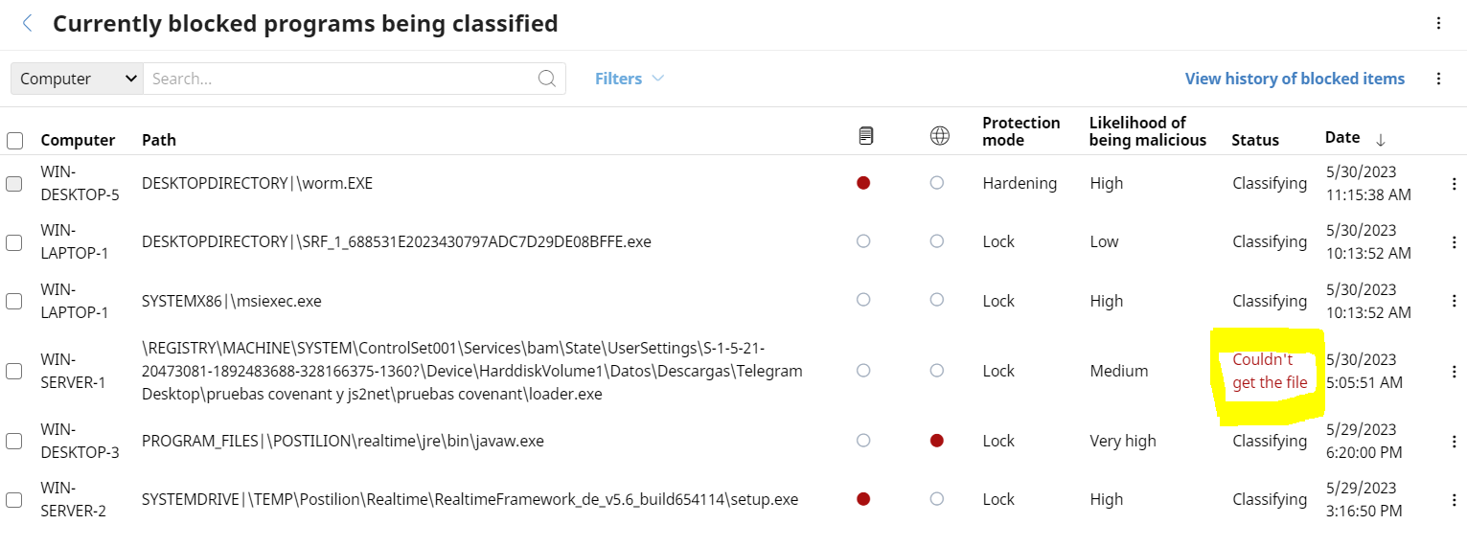Check the WIN-SERVER-1 loader.exe row checkbox

coord(14,371)
